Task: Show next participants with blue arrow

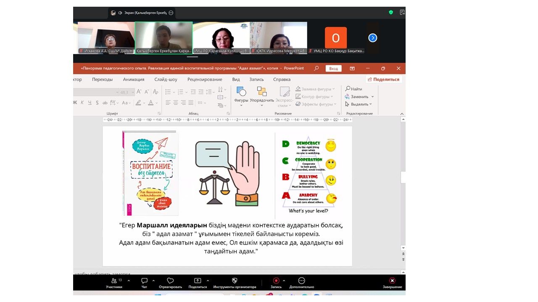Action: tap(372, 38)
